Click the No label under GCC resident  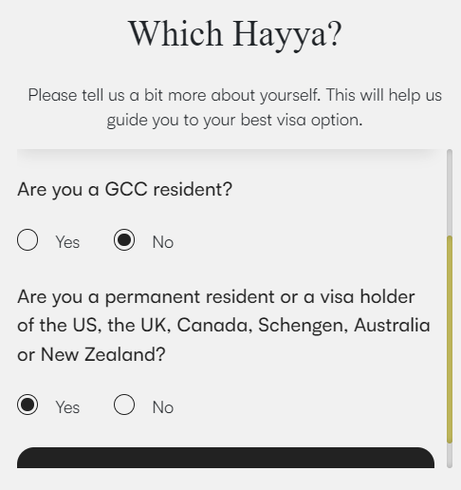coord(163,242)
